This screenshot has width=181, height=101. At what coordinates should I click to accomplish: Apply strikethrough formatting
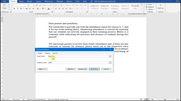pos(27,9)
